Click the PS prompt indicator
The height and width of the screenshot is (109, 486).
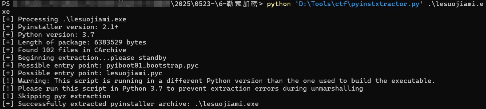pos(6,4)
